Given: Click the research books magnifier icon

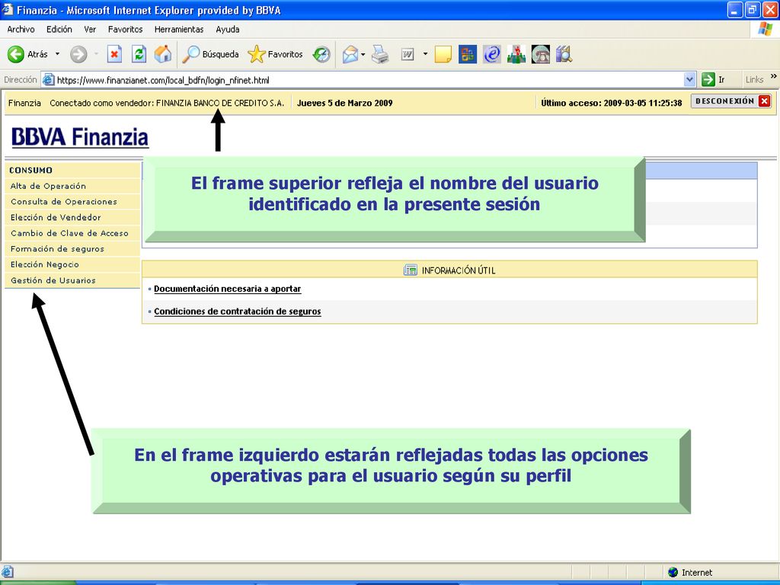Looking at the screenshot, I should point(564,54).
